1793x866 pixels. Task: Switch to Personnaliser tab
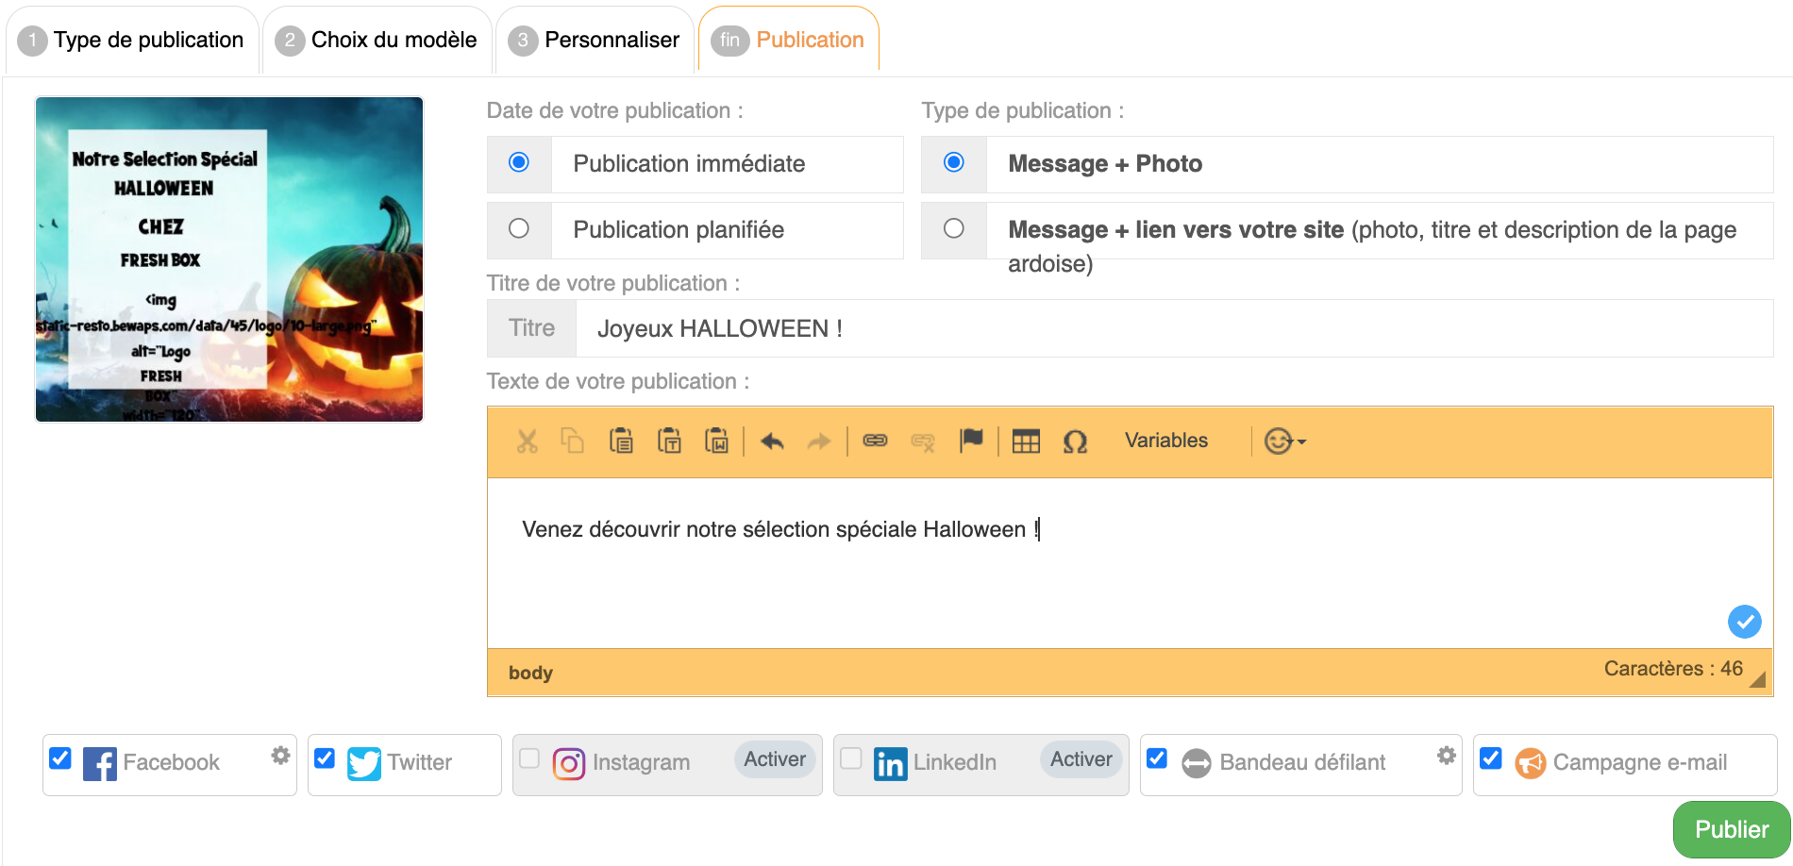coord(595,41)
